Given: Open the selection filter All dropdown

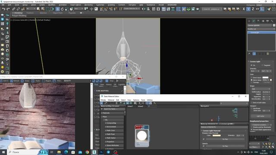Looking at the screenshot, I should 31,9.
